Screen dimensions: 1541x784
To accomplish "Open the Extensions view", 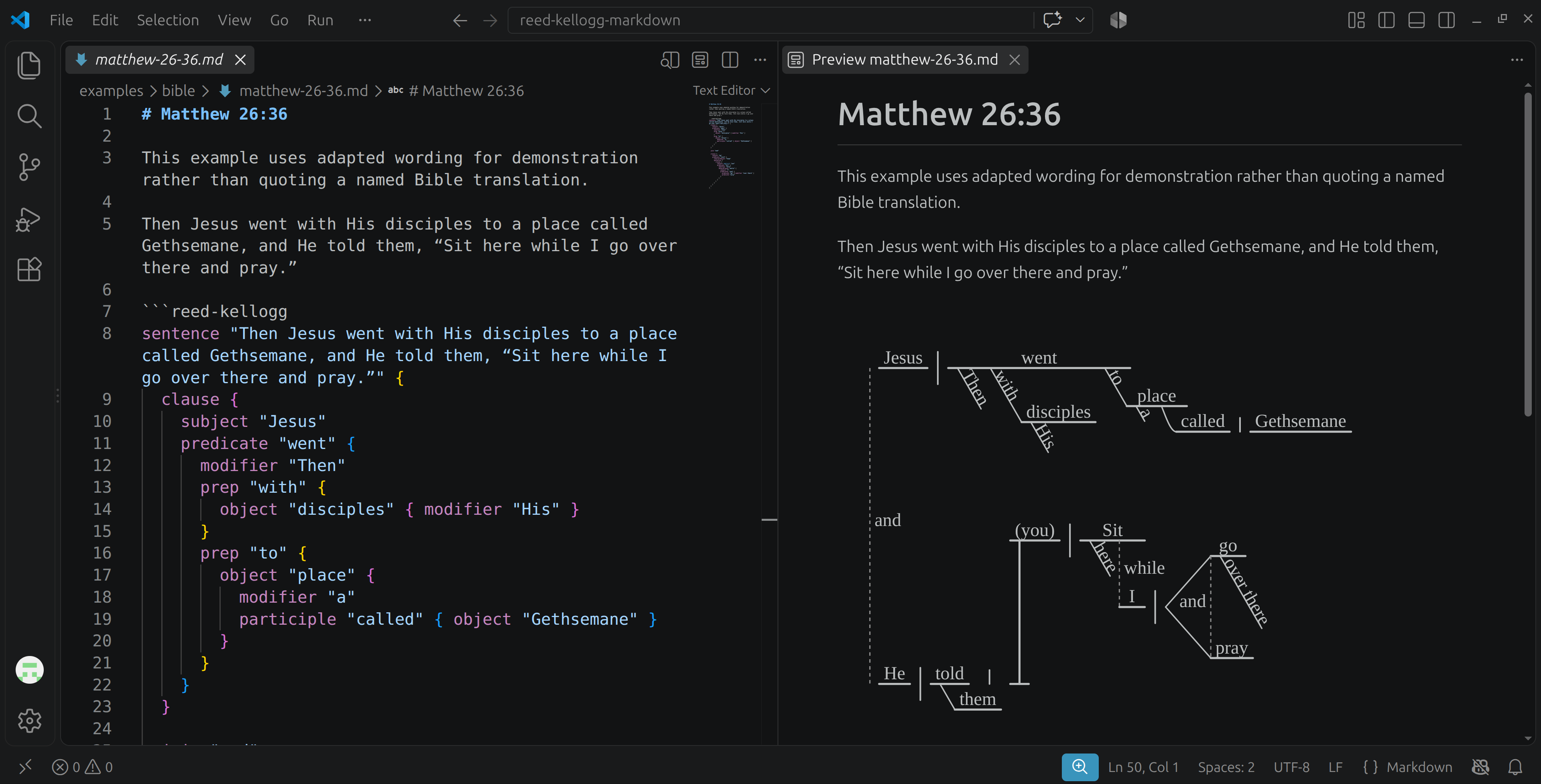I will point(29,270).
